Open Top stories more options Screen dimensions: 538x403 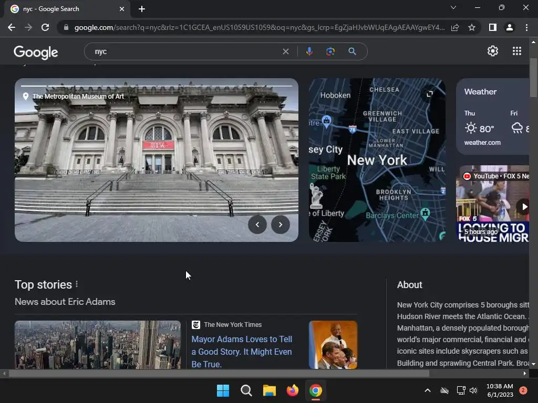tap(77, 284)
